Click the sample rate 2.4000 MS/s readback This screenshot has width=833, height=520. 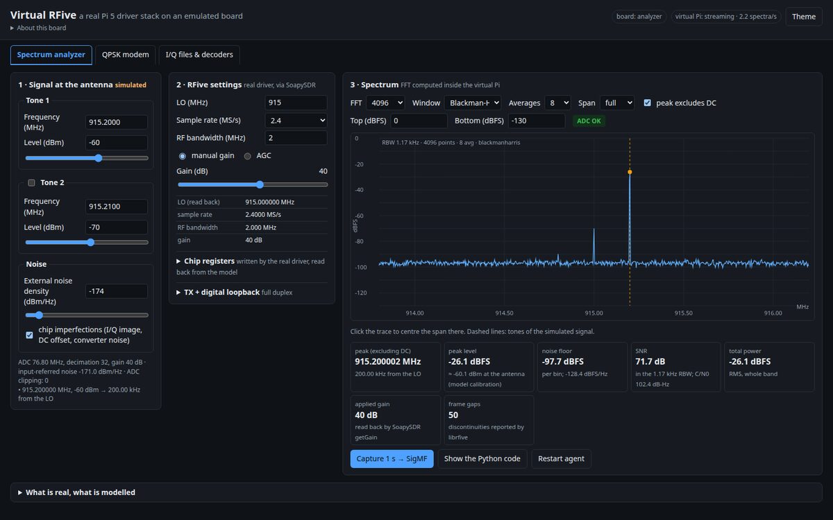click(264, 215)
